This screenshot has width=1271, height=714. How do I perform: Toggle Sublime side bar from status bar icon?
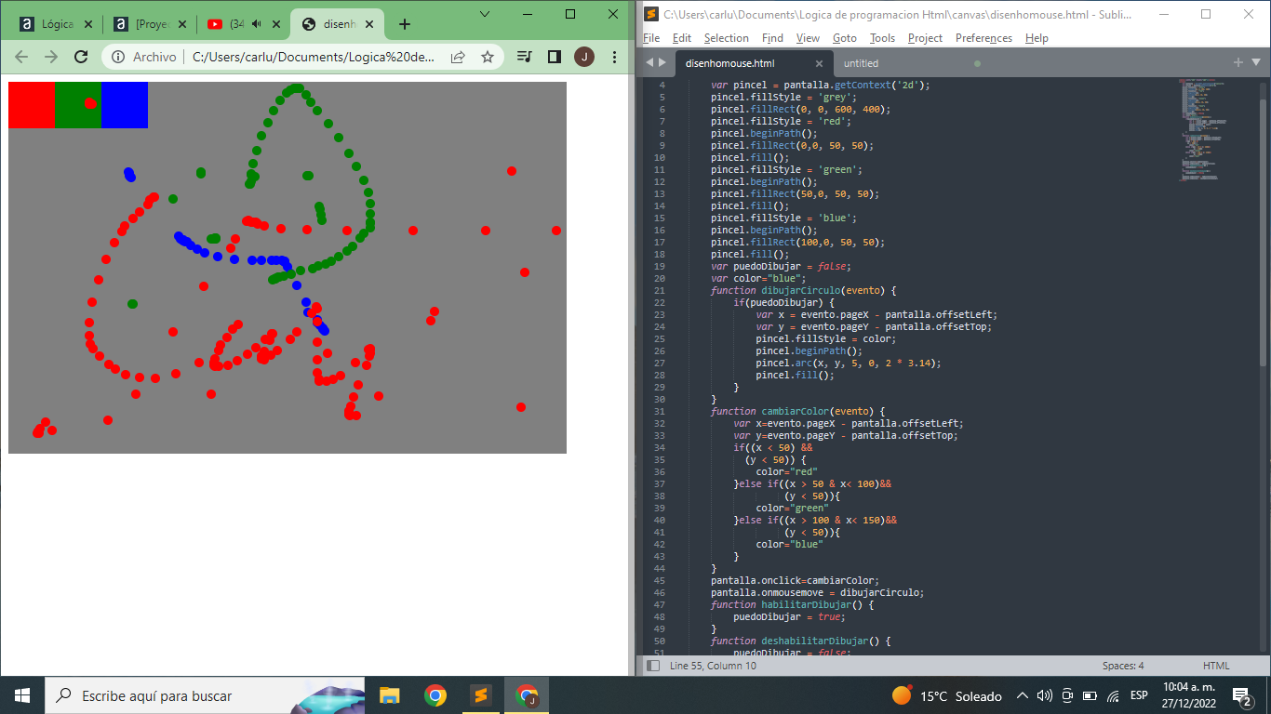pyautogui.click(x=653, y=666)
